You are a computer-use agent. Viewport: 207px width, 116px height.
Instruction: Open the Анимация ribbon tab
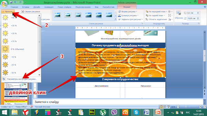(x=49, y=7)
